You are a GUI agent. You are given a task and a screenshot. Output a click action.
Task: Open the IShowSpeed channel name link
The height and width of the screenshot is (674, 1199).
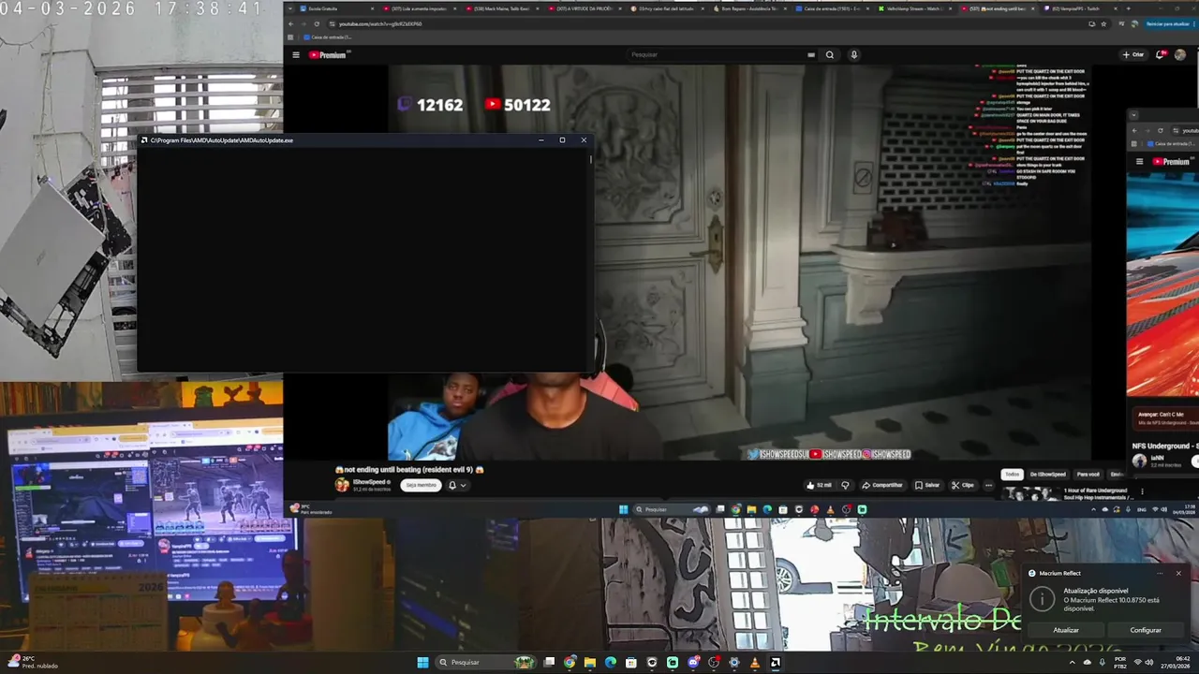point(369,481)
